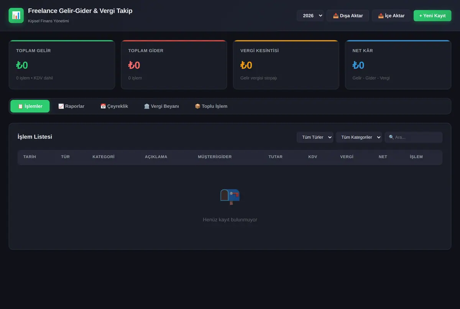The height and width of the screenshot is (309, 460).
Task: Select the Vergi Beyanı tab
Action: (161, 106)
